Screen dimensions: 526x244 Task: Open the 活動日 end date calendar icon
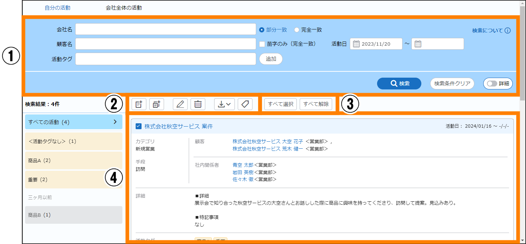418,44
